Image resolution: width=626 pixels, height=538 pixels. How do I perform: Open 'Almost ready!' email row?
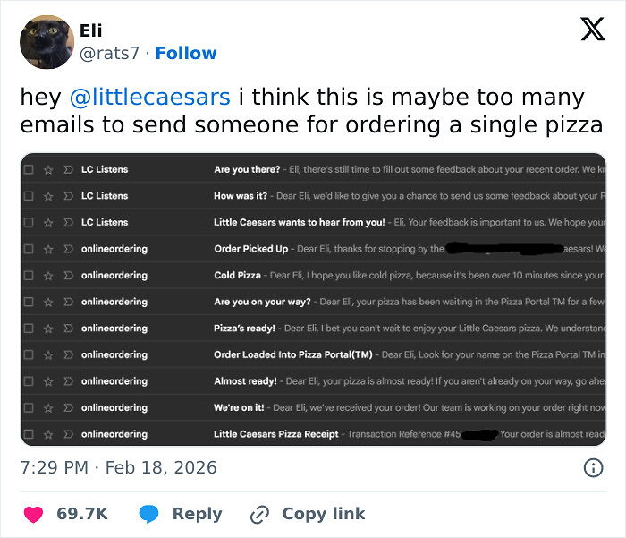358,381
